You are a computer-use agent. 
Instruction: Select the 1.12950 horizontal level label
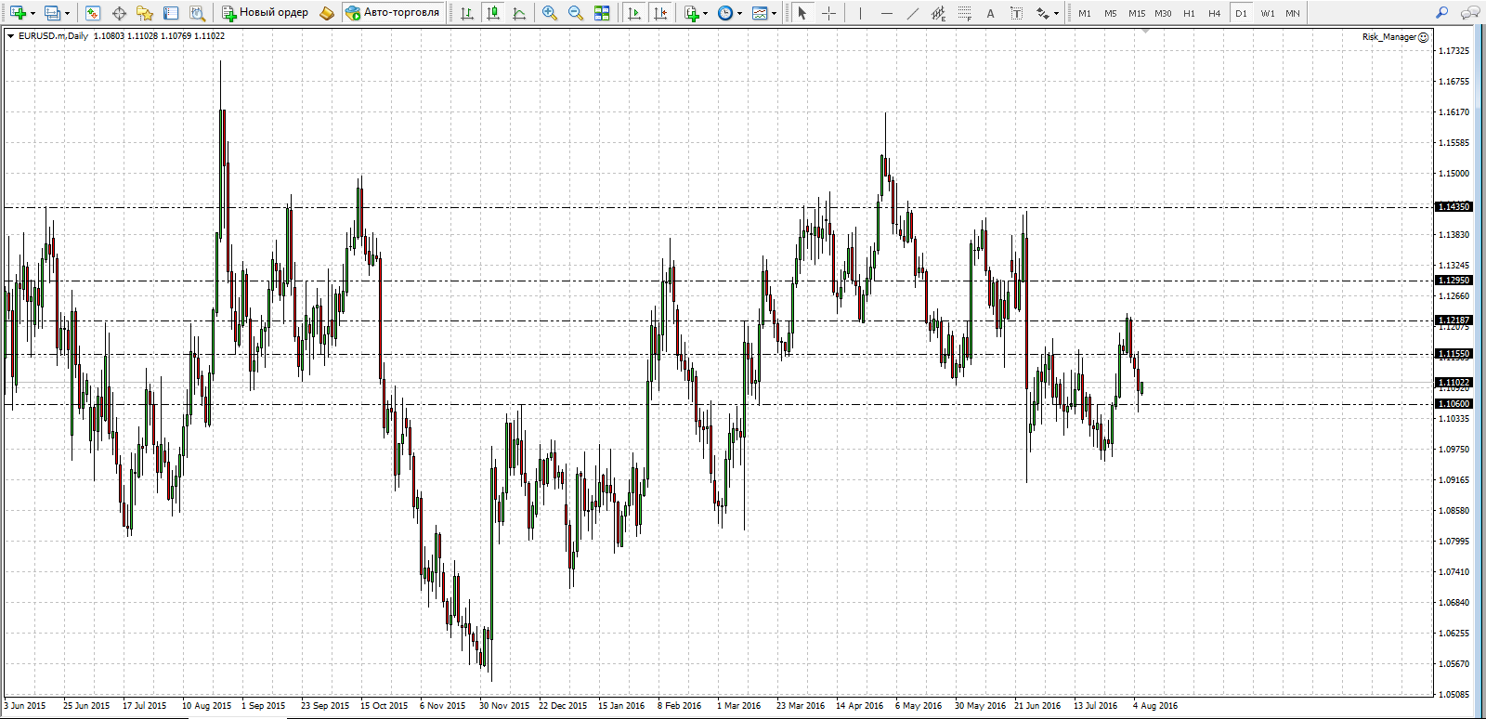click(1454, 281)
